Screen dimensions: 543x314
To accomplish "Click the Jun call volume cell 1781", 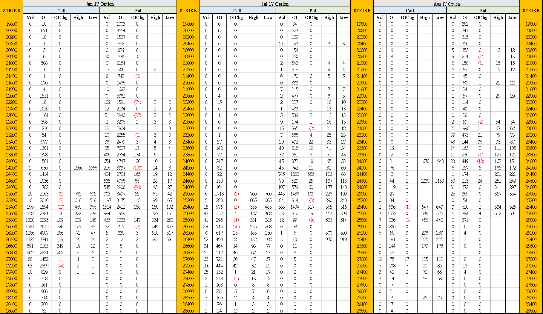I will (x=30, y=227).
